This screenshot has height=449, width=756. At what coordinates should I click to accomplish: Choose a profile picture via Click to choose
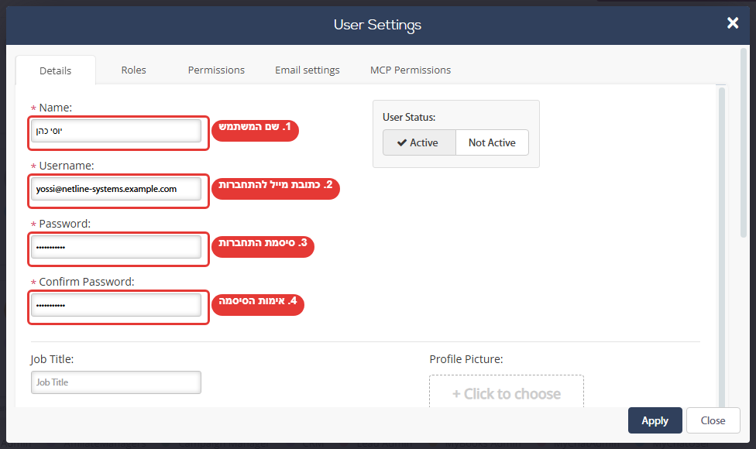point(507,392)
